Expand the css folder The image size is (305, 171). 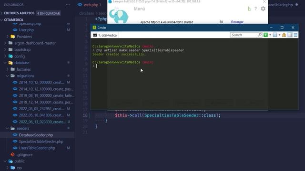tap(19, 168)
